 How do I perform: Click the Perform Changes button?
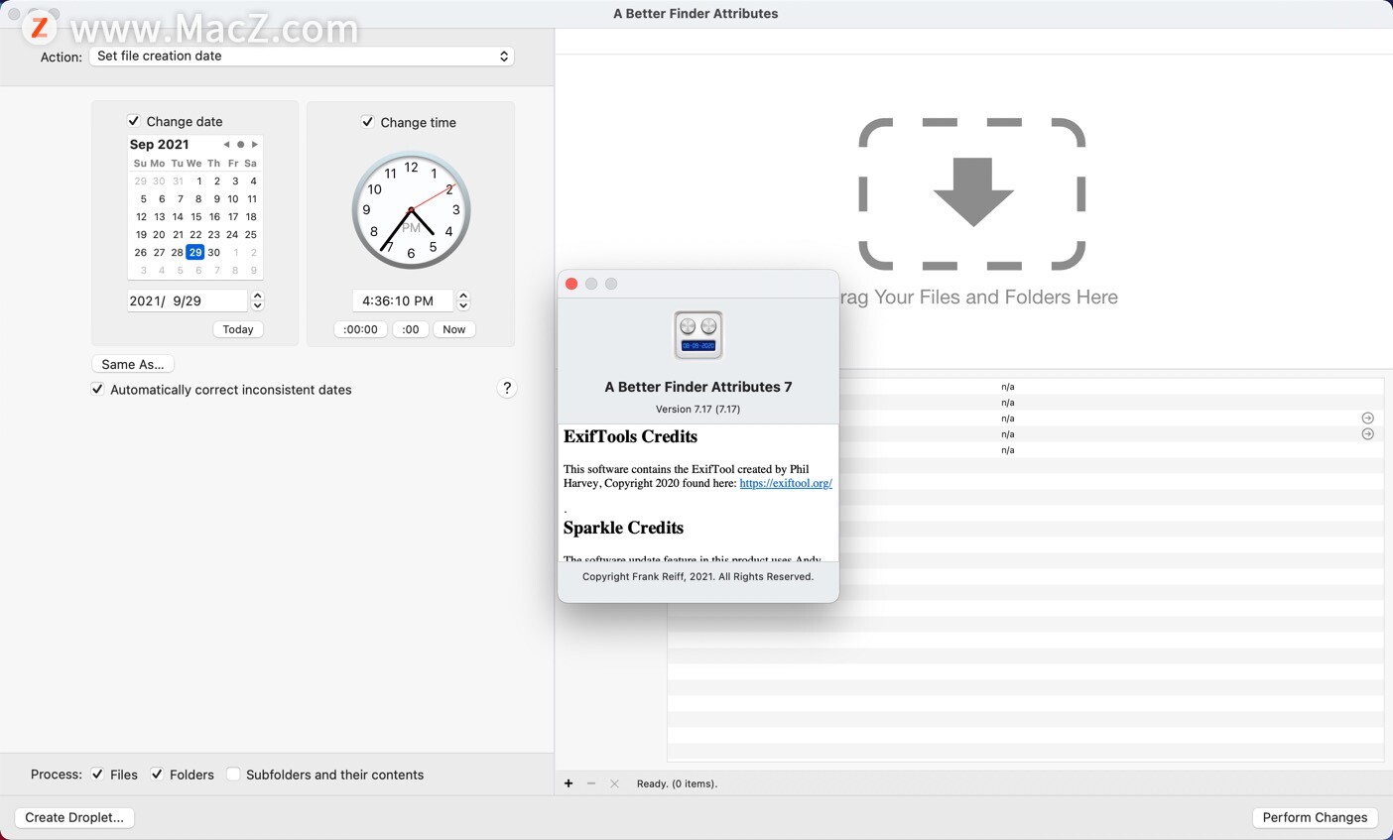[1315, 817]
